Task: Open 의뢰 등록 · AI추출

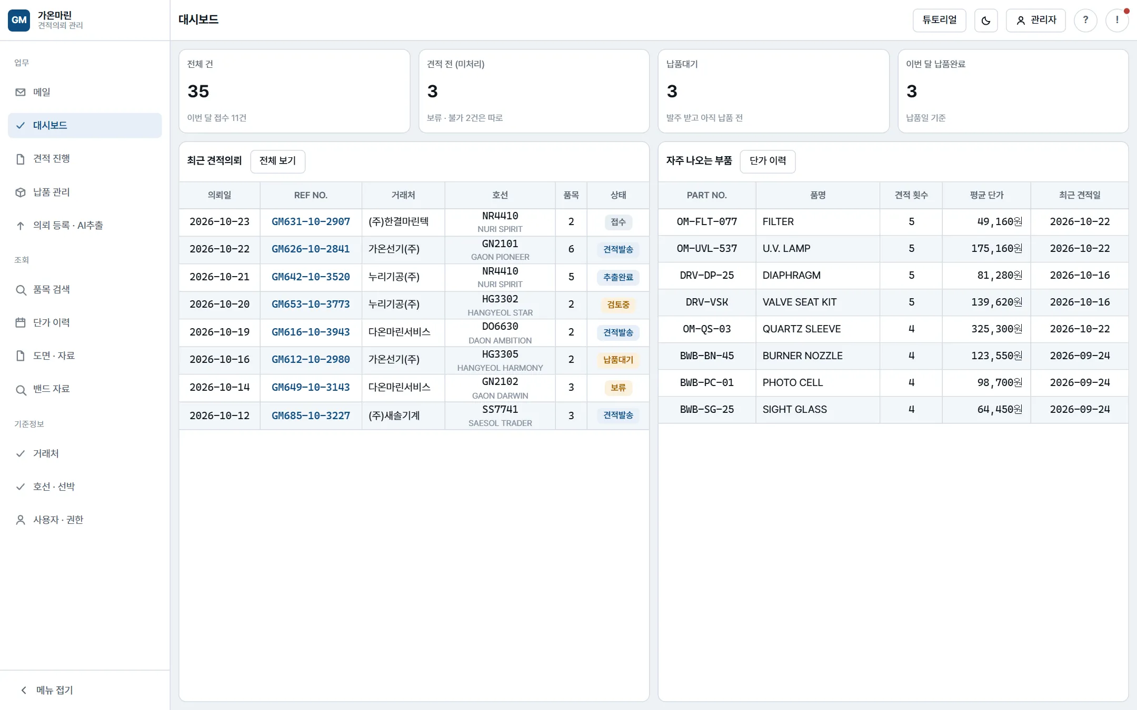Action: [85, 225]
